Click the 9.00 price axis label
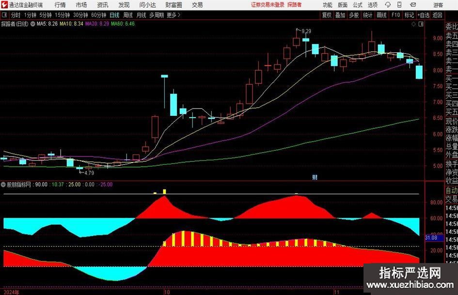 (x=438, y=38)
